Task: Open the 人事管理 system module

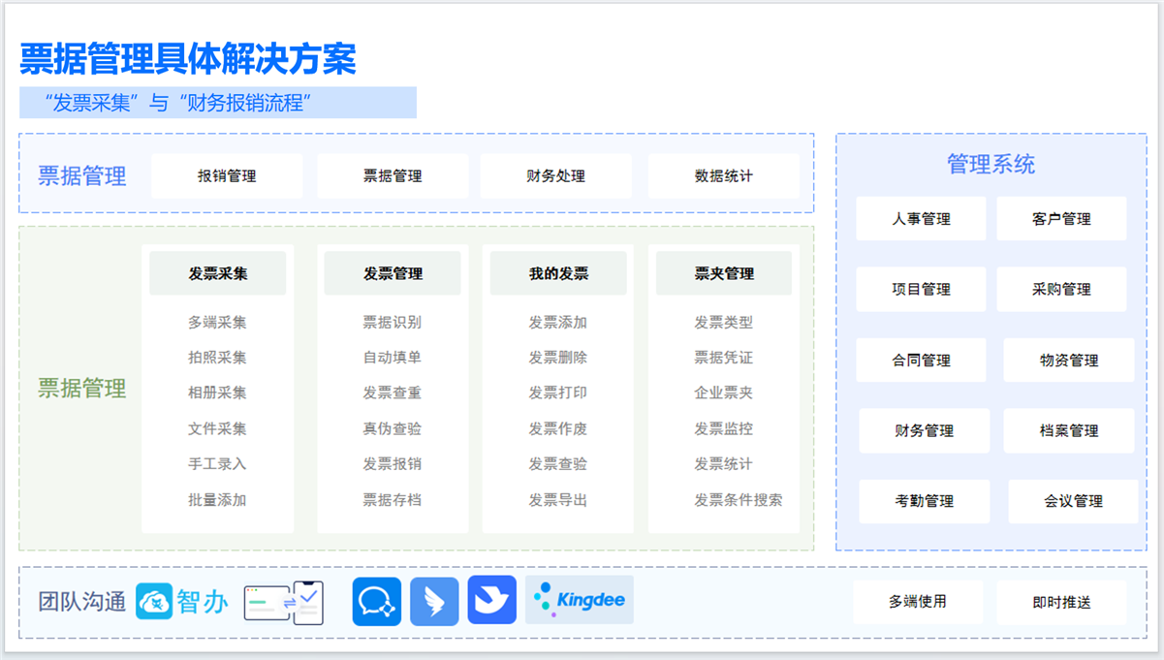Action: [x=921, y=219]
